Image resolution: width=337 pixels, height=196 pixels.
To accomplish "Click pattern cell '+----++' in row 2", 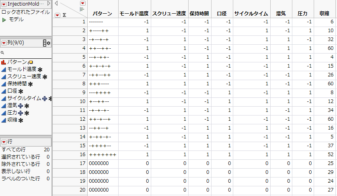I will [x=99, y=31].
